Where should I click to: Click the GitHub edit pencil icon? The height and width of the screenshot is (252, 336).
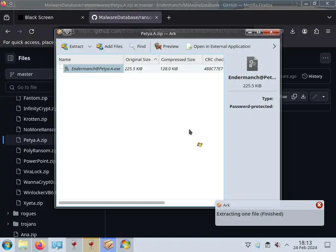click(315, 97)
